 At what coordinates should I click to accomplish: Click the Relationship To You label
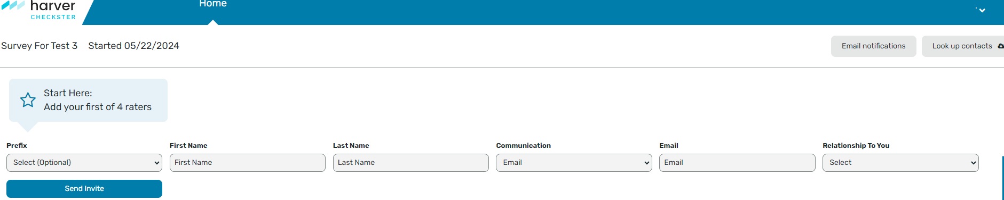coord(856,146)
